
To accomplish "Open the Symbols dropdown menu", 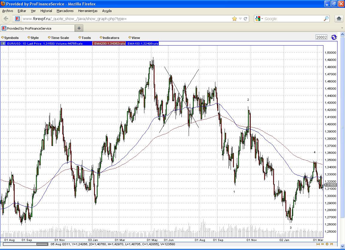I will click(10, 38).
